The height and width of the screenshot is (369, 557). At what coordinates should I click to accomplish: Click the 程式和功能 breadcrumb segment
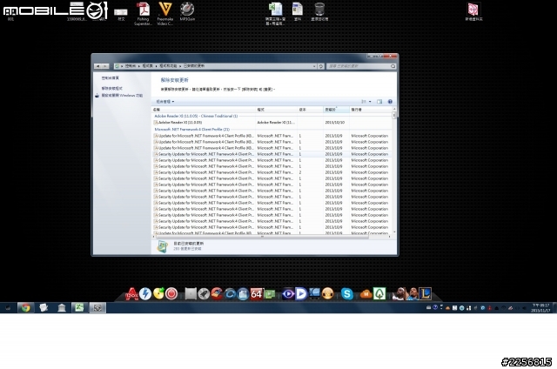pos(168,66)
